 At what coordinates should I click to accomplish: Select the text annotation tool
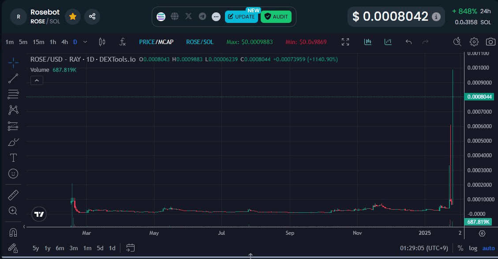click(13, 158)
